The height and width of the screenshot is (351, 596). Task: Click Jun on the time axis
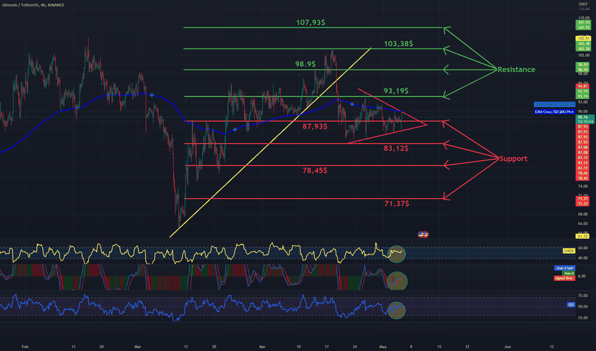tap(507, 347)
